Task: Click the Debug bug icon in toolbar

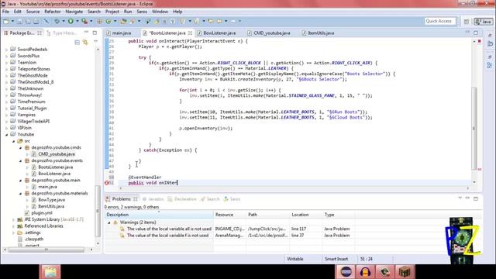Action: pos(57,21)
